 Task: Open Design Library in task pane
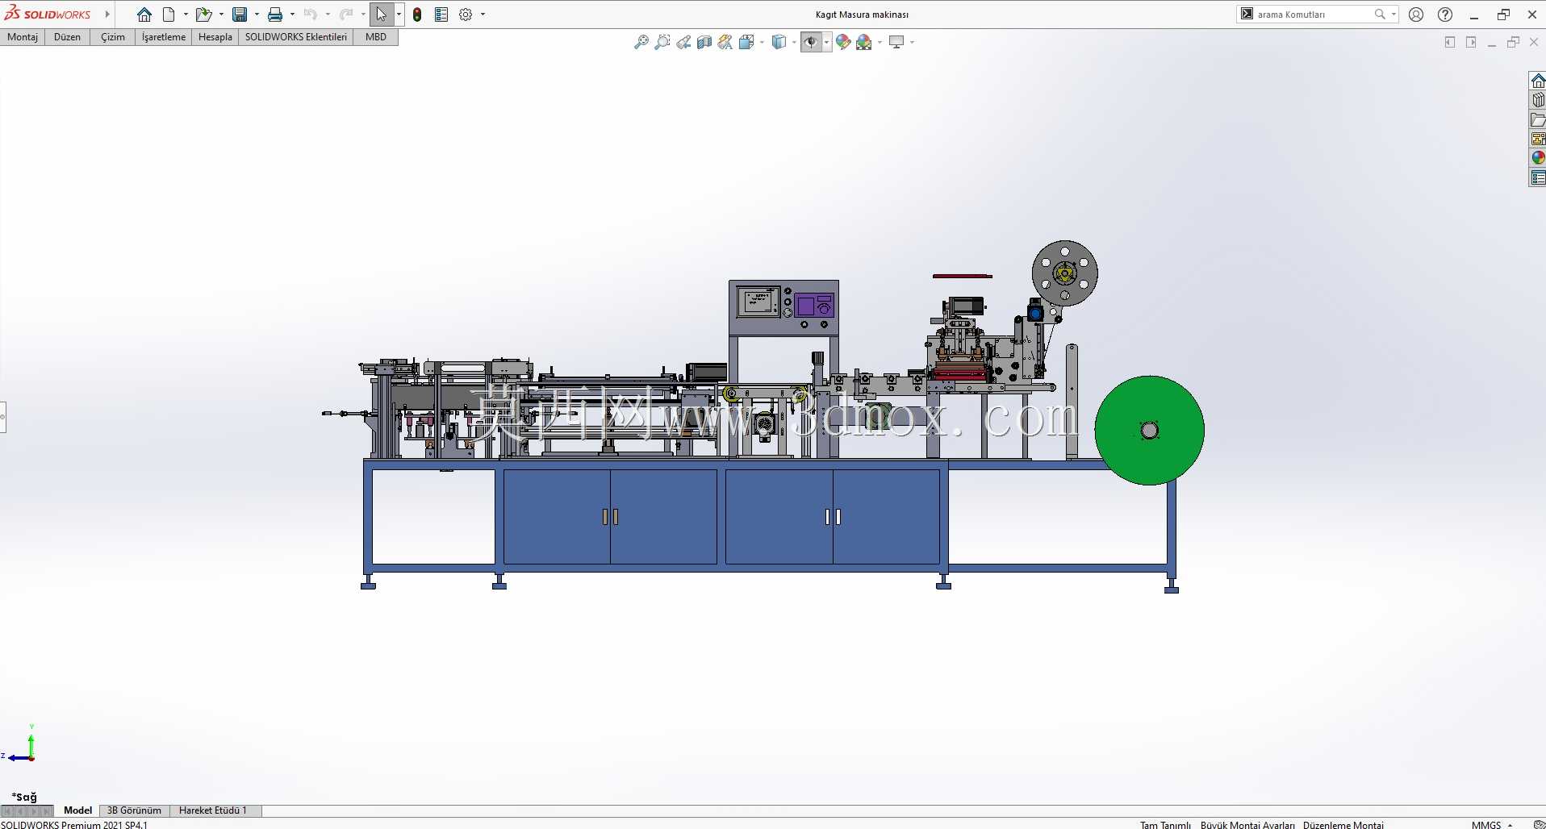click(1538, 100)
